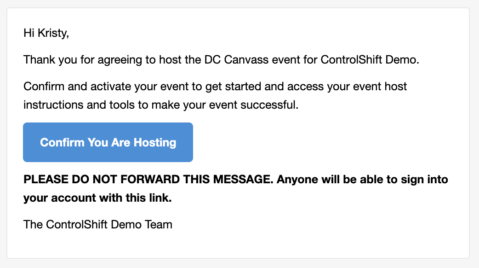Click 'The ControlShift Demo Team' signature
Viewport: 479px width, 268px height.
tap(98, 225)
